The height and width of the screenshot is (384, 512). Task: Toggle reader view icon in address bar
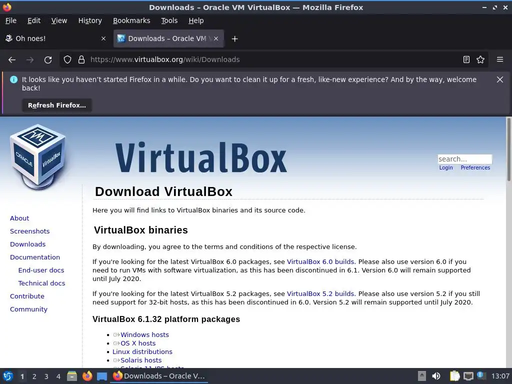click(466, 59)
